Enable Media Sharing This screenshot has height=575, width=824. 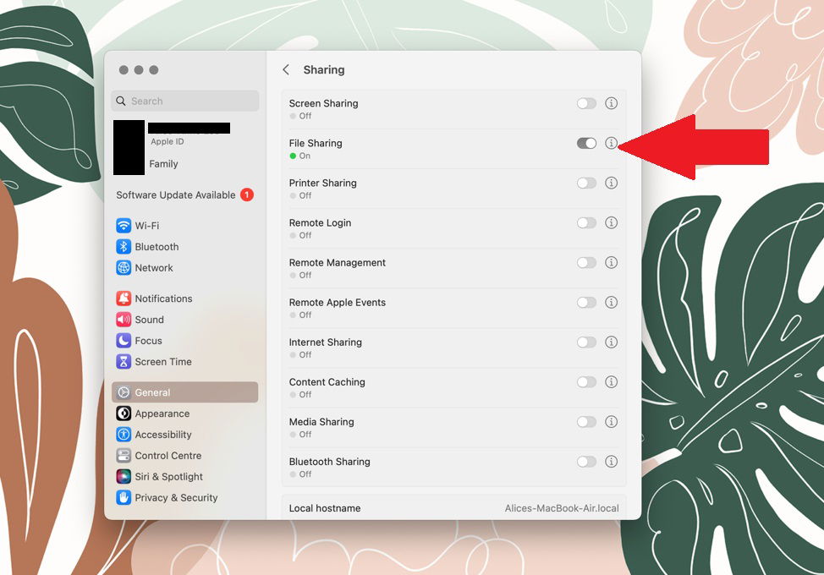pyautogui.click(x=587, y=421)
